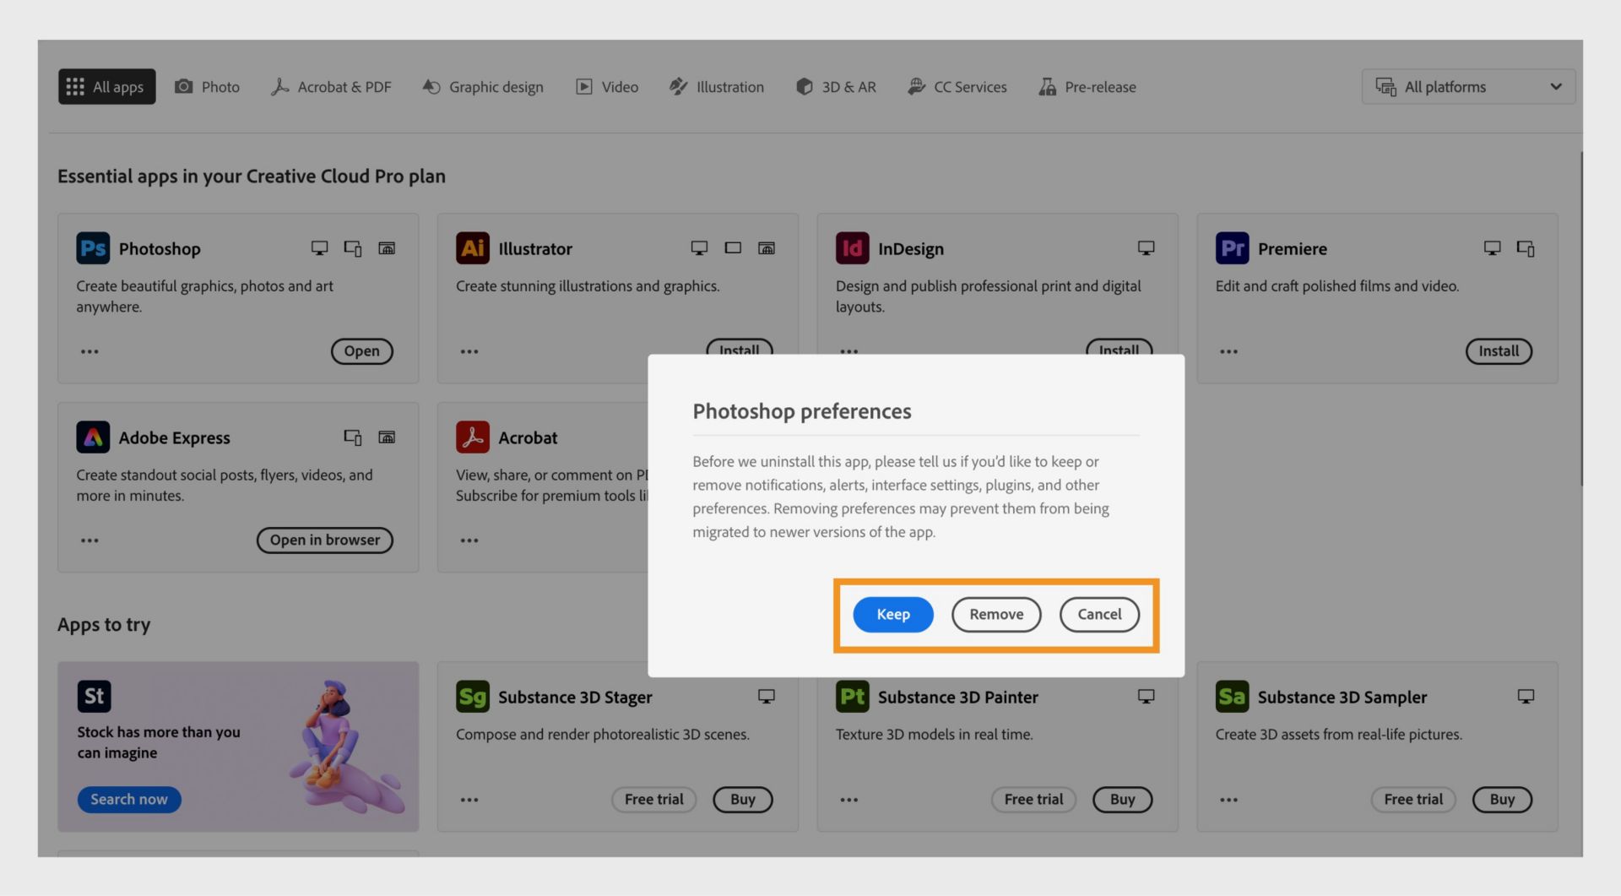
Task: Click the Adobe Stock St icon
Action: [x=94, y=696]
